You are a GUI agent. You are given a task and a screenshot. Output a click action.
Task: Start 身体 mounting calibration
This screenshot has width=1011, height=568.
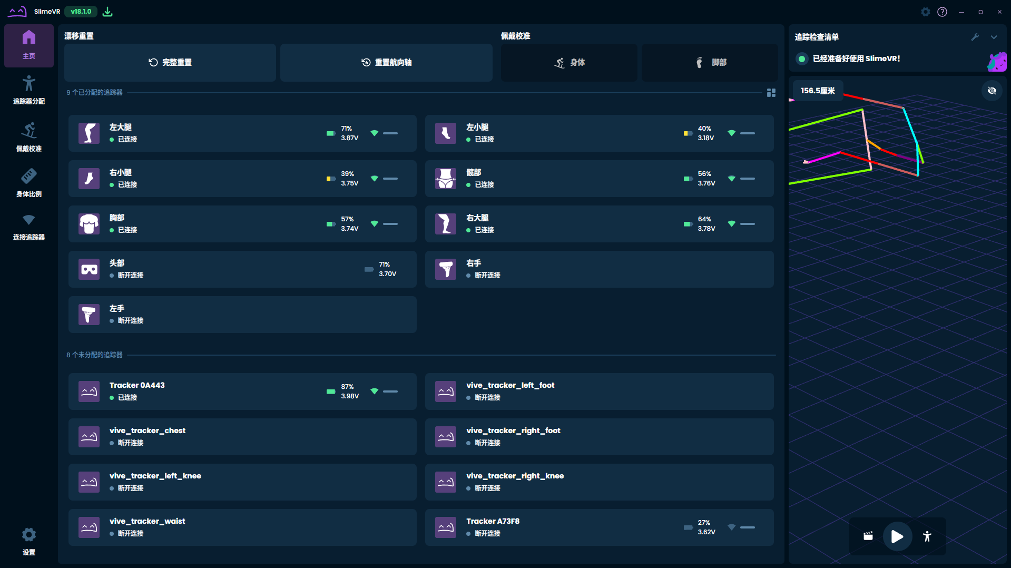(569, 62)
